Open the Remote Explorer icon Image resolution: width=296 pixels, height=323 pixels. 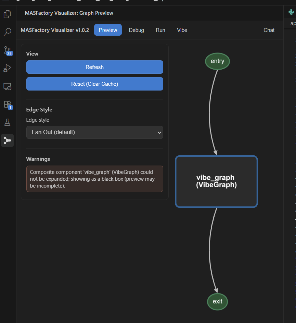(7, 86)
